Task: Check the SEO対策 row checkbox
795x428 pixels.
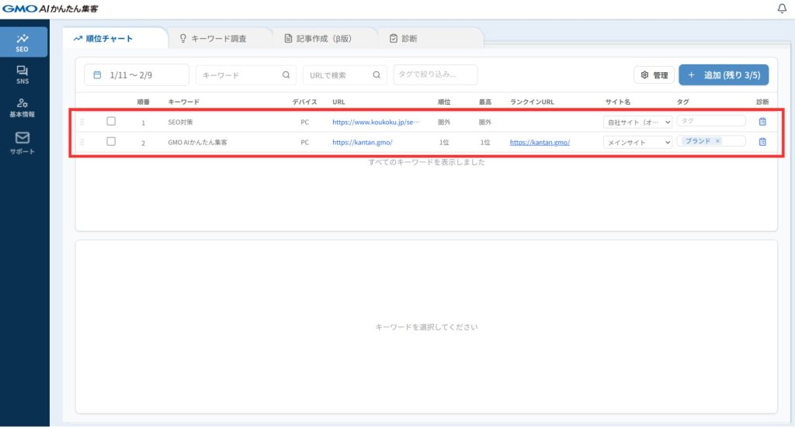Action: pyautogui.click(x=111, y=121)
